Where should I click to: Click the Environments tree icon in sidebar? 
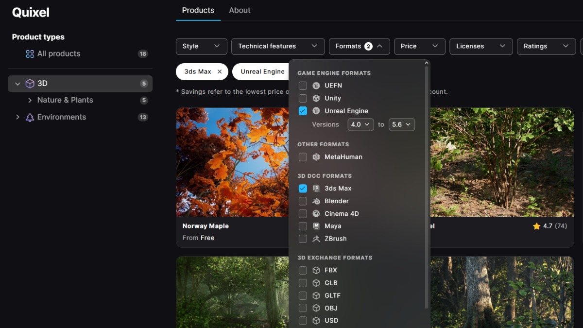click(x=30, y=117)
